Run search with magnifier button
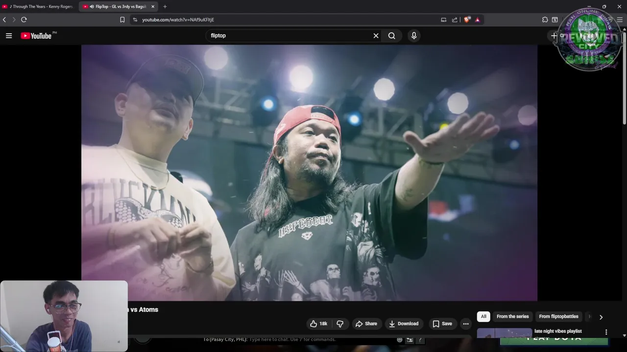This screenshot has width=627, height=352. pyautogui.click(x=392, y=36)
